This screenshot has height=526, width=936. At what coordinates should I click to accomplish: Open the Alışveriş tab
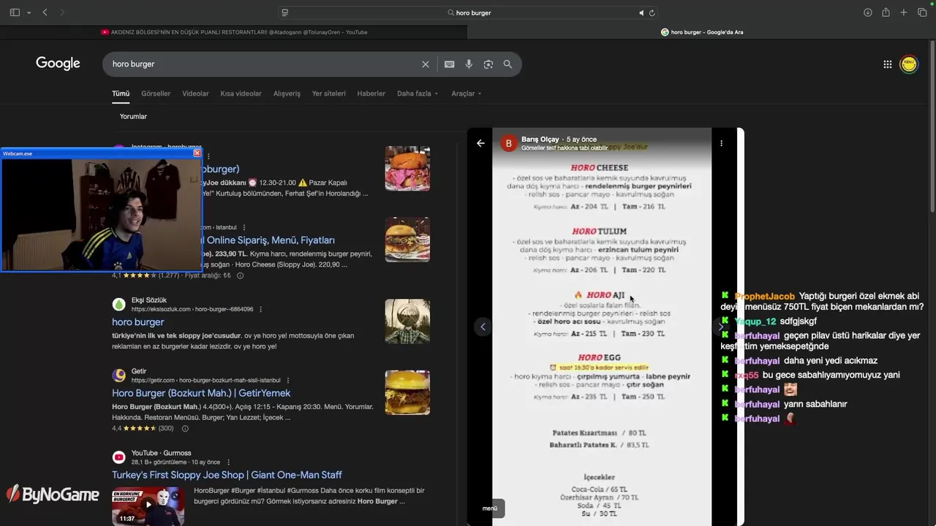coord(287,94)
